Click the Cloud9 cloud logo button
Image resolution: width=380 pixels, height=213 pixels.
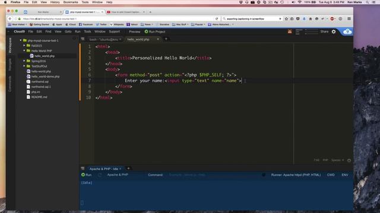pos(347,31)
